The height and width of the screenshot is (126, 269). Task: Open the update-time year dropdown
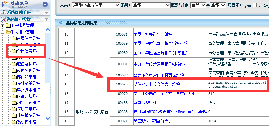click(198, 5)
